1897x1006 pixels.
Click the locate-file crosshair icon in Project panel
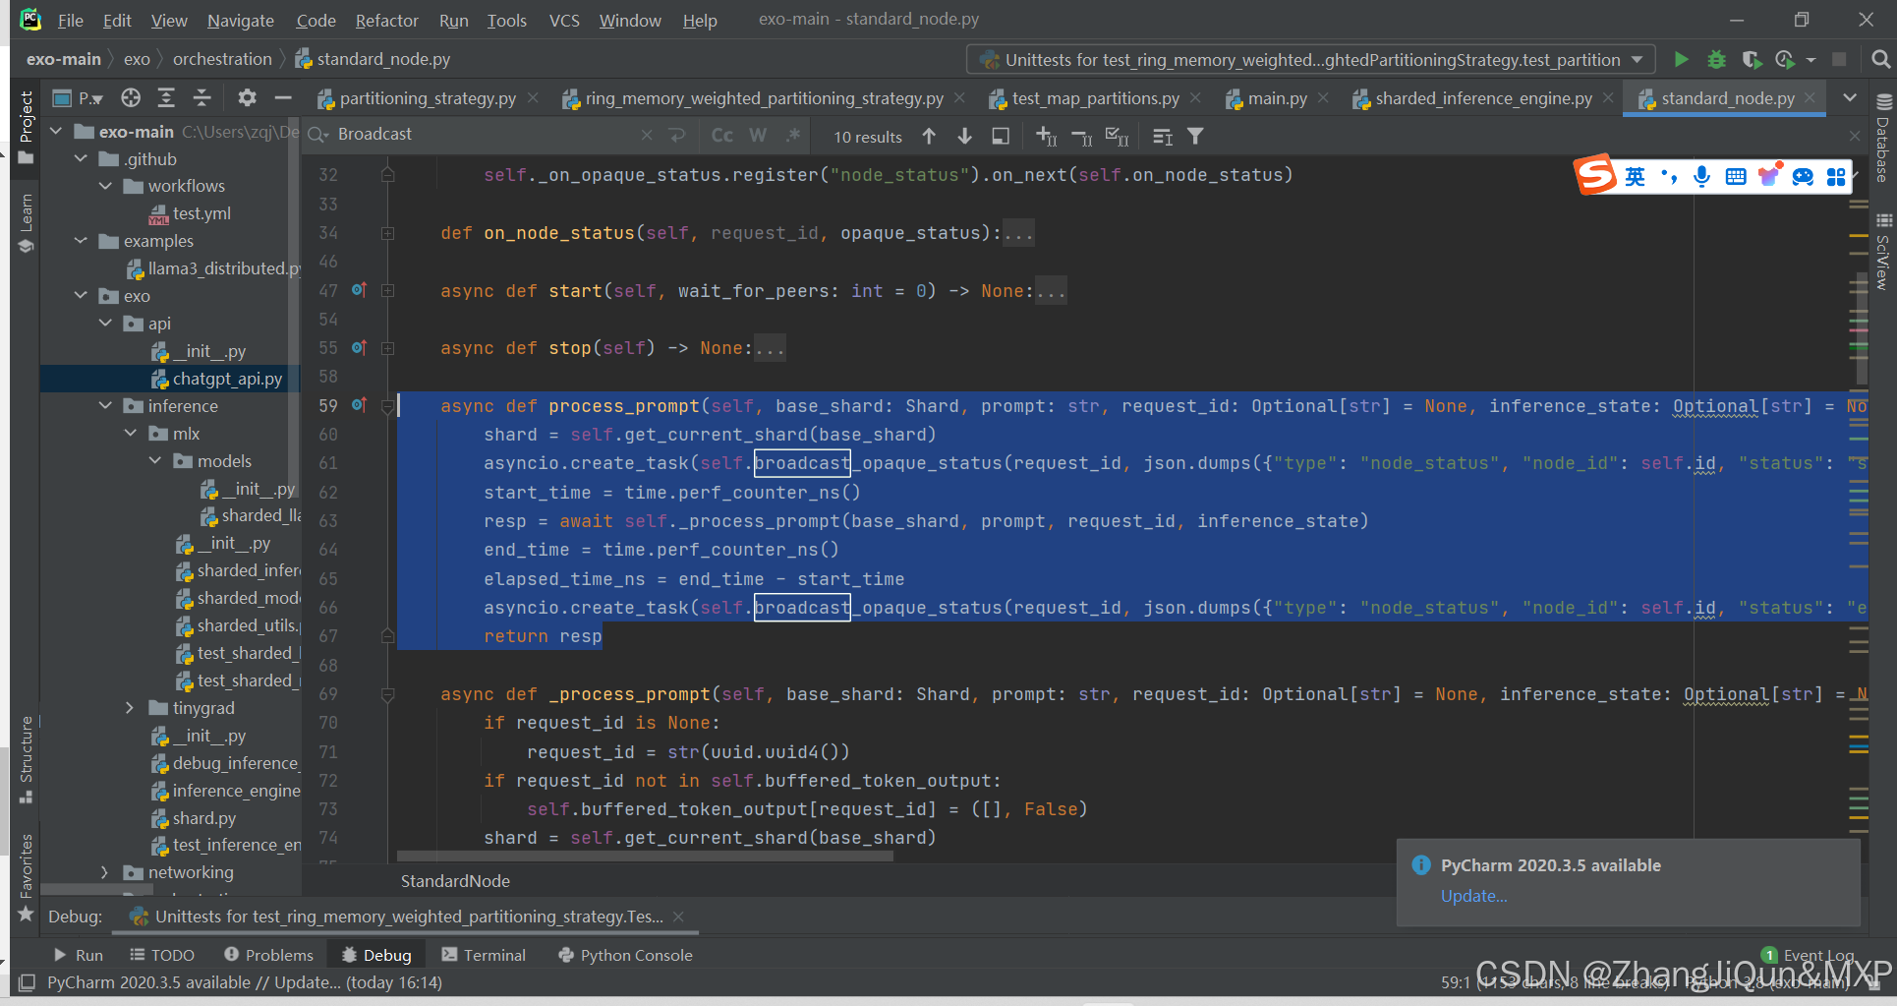tap(131, 97)
